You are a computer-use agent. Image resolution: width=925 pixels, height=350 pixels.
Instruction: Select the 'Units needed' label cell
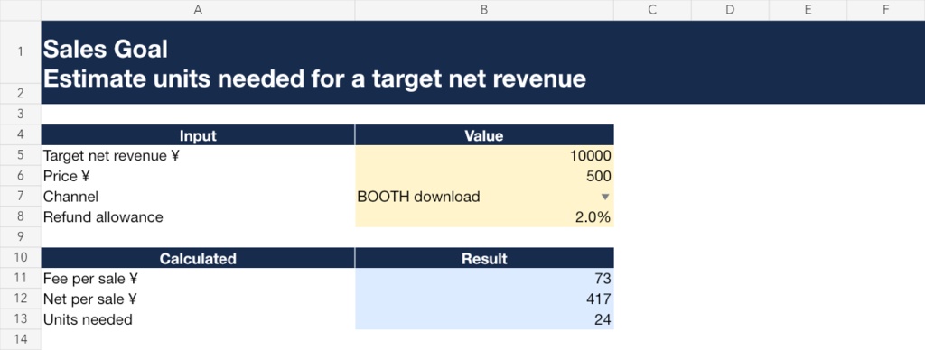(x=198, y=319)
